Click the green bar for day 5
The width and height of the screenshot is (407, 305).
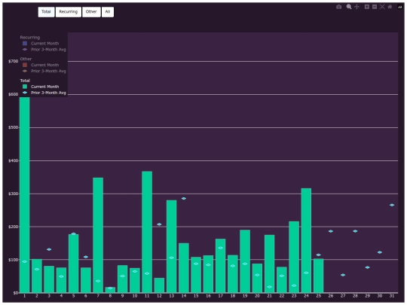[73, 264]
